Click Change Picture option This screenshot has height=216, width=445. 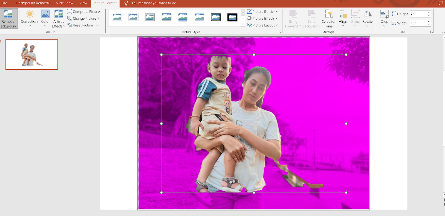[x=83, y=18]
